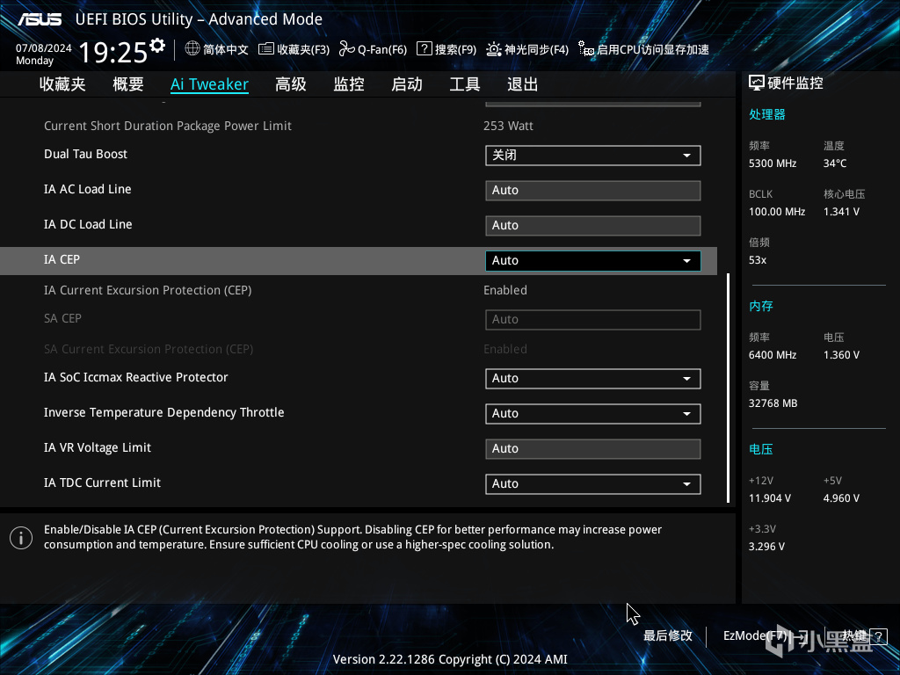Click the search question mark icon
Image resolution: width=900 pixels, height=675 pixels.
(425, 49)
